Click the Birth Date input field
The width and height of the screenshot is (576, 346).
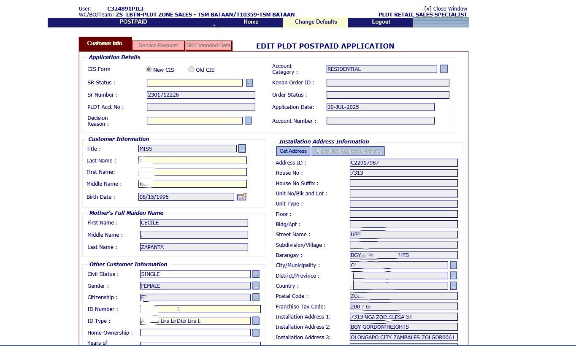[186, 197]
